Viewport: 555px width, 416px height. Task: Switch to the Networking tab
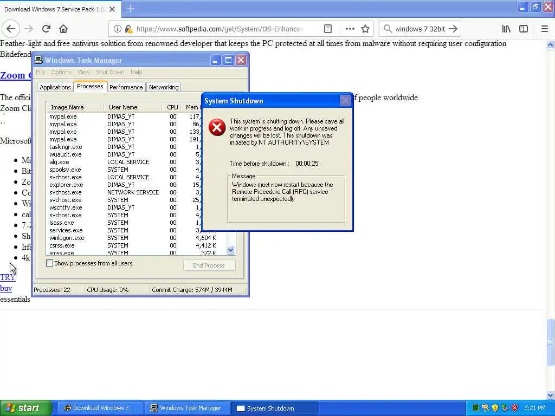point(164,87)
